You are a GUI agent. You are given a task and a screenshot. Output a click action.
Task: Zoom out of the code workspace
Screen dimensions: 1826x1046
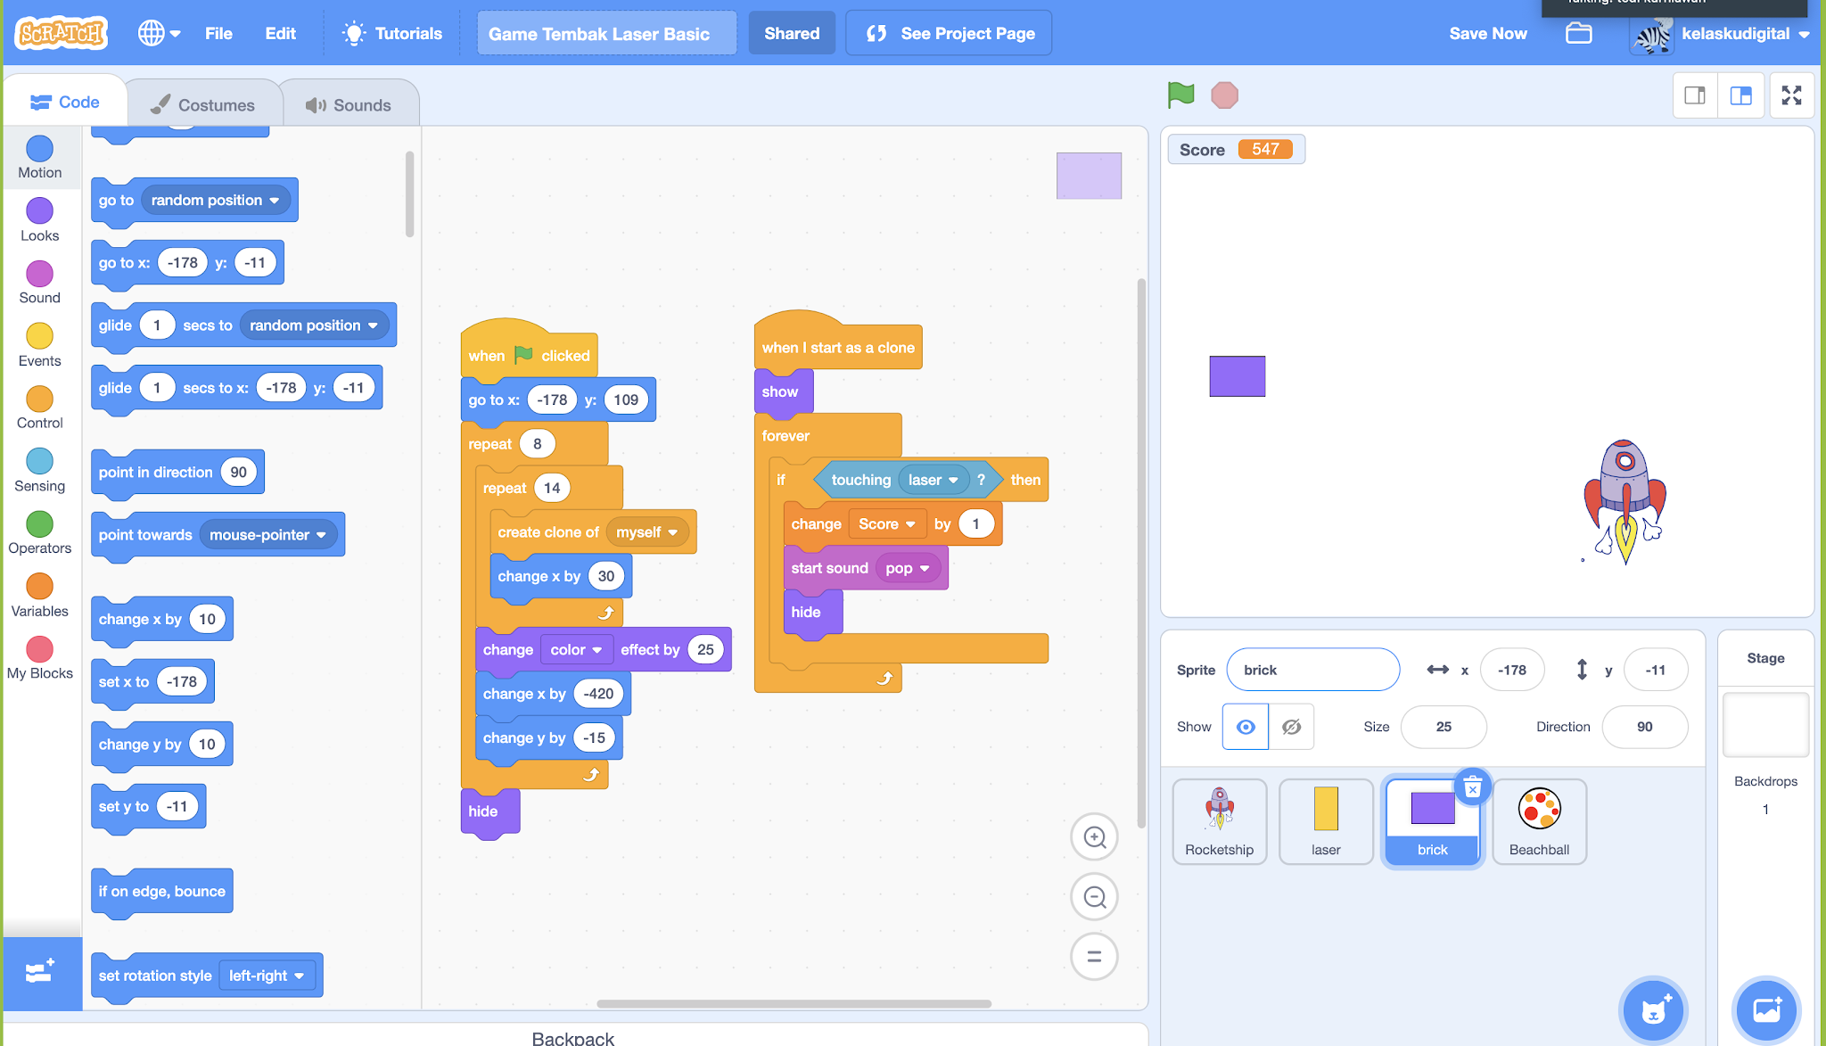(x=1094, y=897)
